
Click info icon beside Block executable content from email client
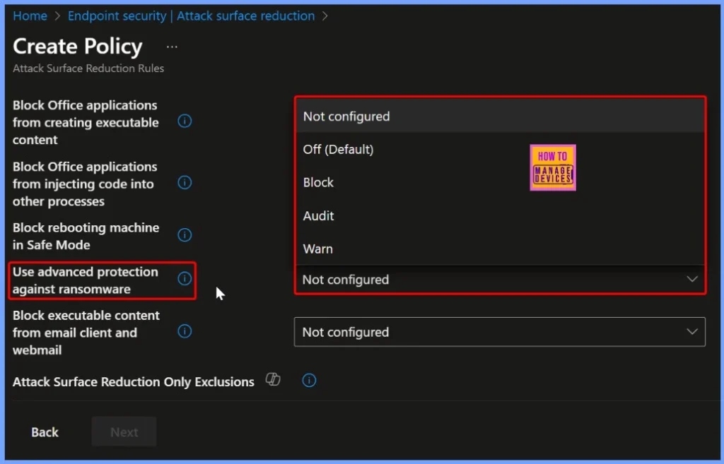tap(185, 331)
